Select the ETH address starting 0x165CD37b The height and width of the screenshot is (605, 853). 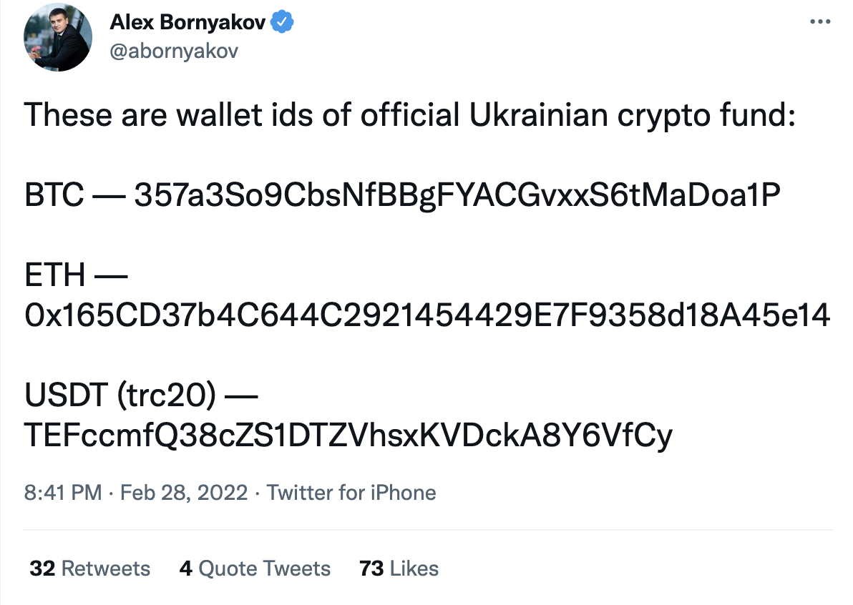coord(427,315)
